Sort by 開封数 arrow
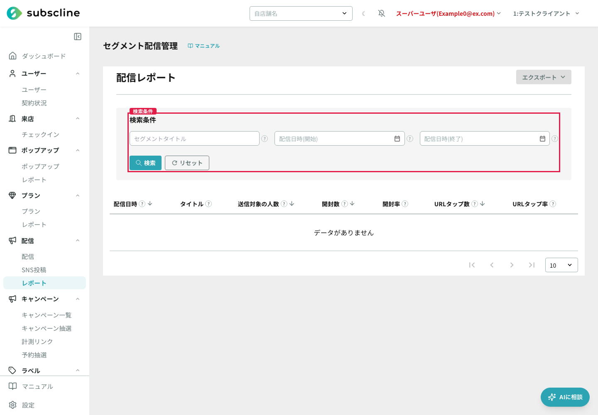This screenshot has width=598, height=415. click(352, 204)
